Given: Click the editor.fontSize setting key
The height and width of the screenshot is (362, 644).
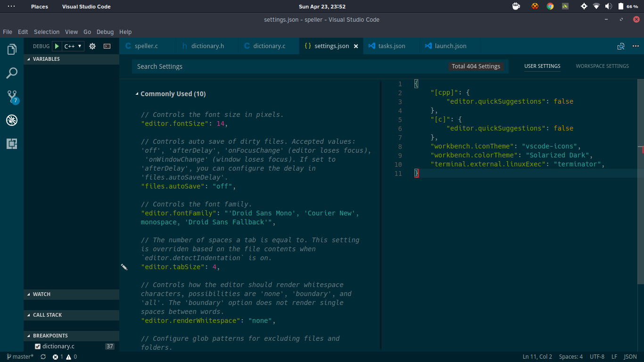Looking at the screenshot, I should 174,123.
